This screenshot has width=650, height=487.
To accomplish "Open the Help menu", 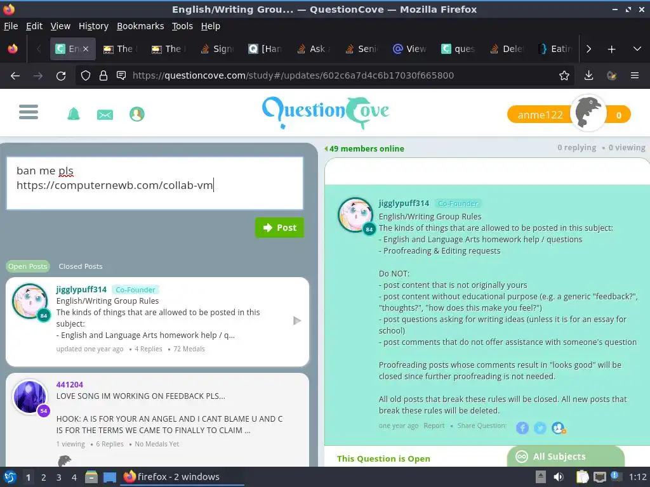I will (211, 26).
